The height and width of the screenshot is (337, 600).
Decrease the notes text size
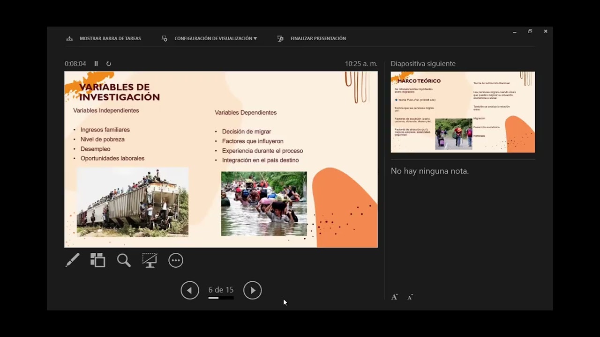410,297
